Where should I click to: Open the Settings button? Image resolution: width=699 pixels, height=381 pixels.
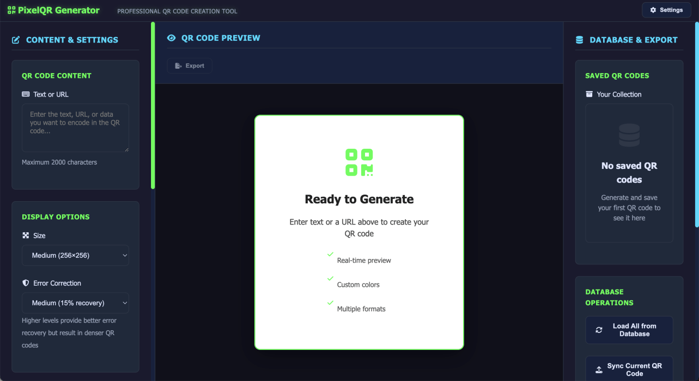coord(666,10)
